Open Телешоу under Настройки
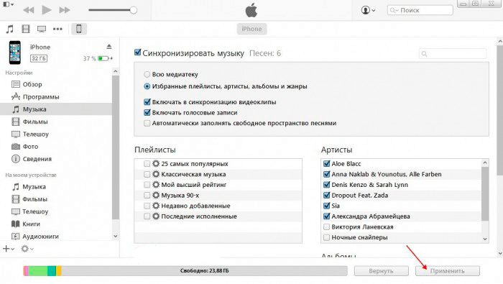Viewport: 503px width, 284px height. tap(30, 134)
